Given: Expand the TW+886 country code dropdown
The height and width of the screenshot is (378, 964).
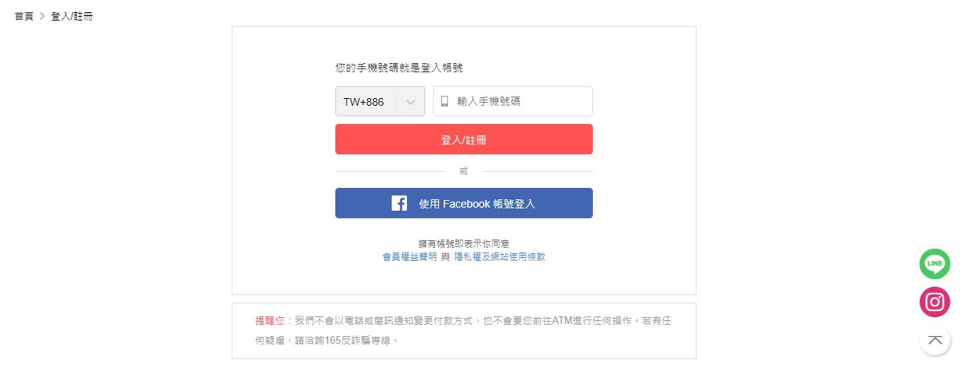Looking at the screenshot, I should pyautogui.click(x=365, y=101).
